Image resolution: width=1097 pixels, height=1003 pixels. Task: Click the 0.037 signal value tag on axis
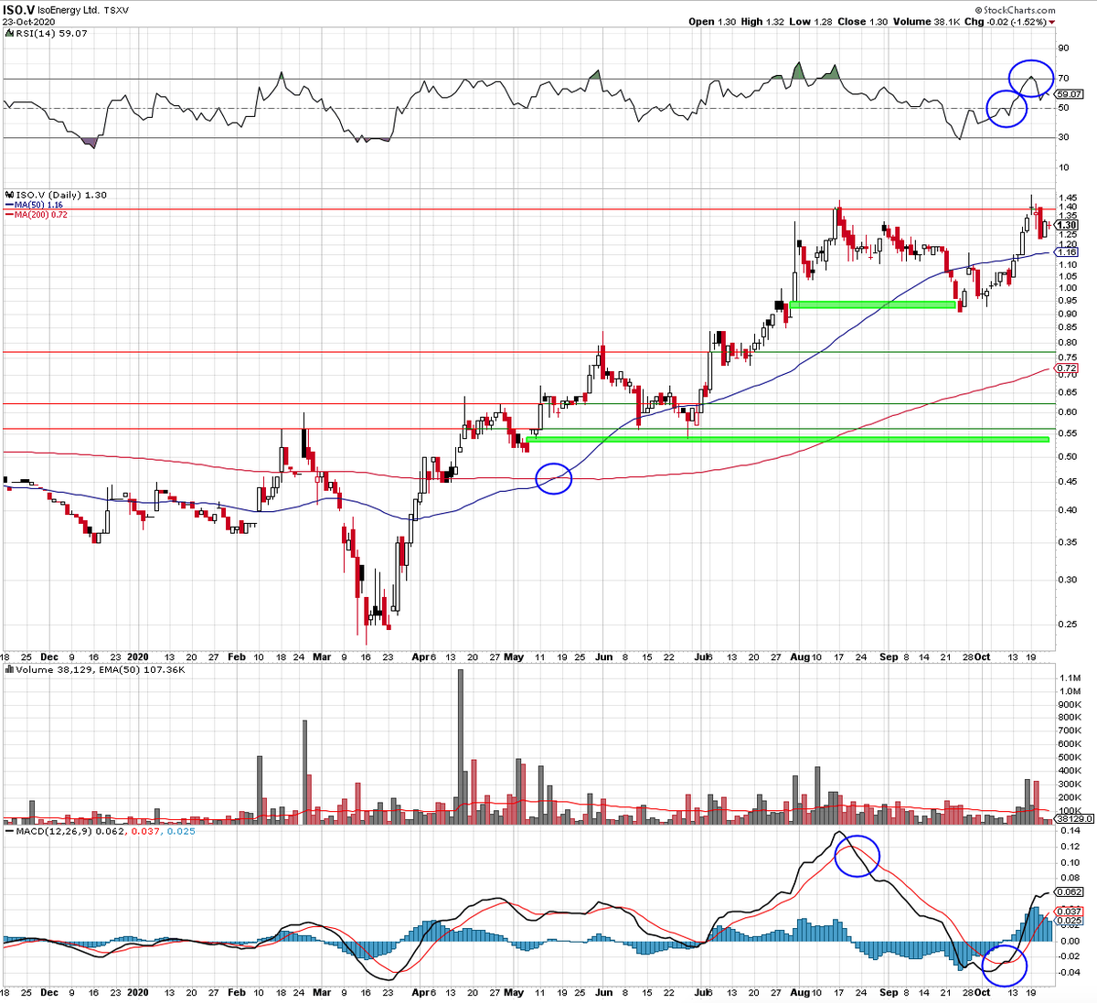point(1070,912)
